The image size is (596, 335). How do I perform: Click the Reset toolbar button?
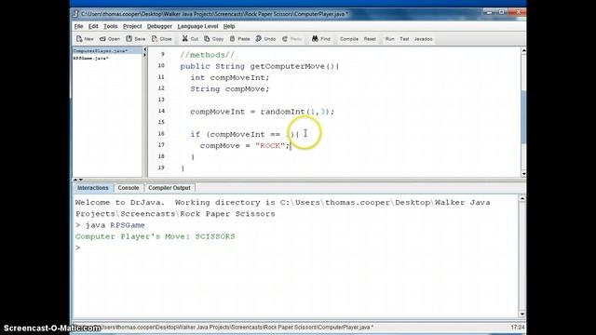370,39
